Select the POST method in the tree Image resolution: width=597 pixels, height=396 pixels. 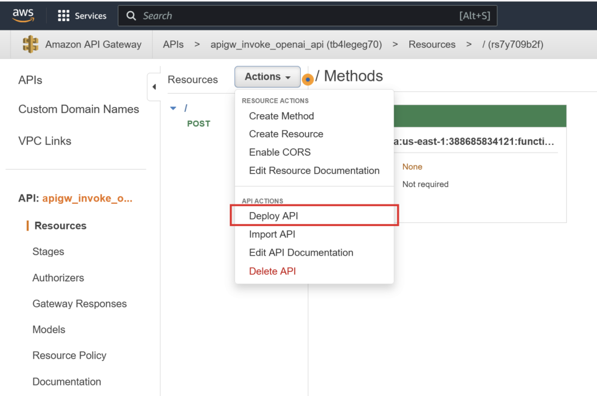click(x=198, y=123)
